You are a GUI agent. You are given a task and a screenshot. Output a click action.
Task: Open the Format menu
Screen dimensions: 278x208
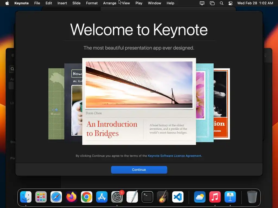point(92,3)
